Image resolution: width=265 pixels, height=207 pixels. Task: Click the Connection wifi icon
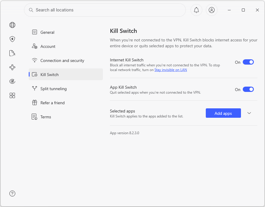(35, 60)
